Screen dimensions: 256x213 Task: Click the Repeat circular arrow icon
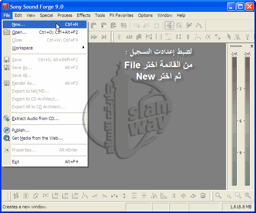pyautogui.click(x=156, y=25)
